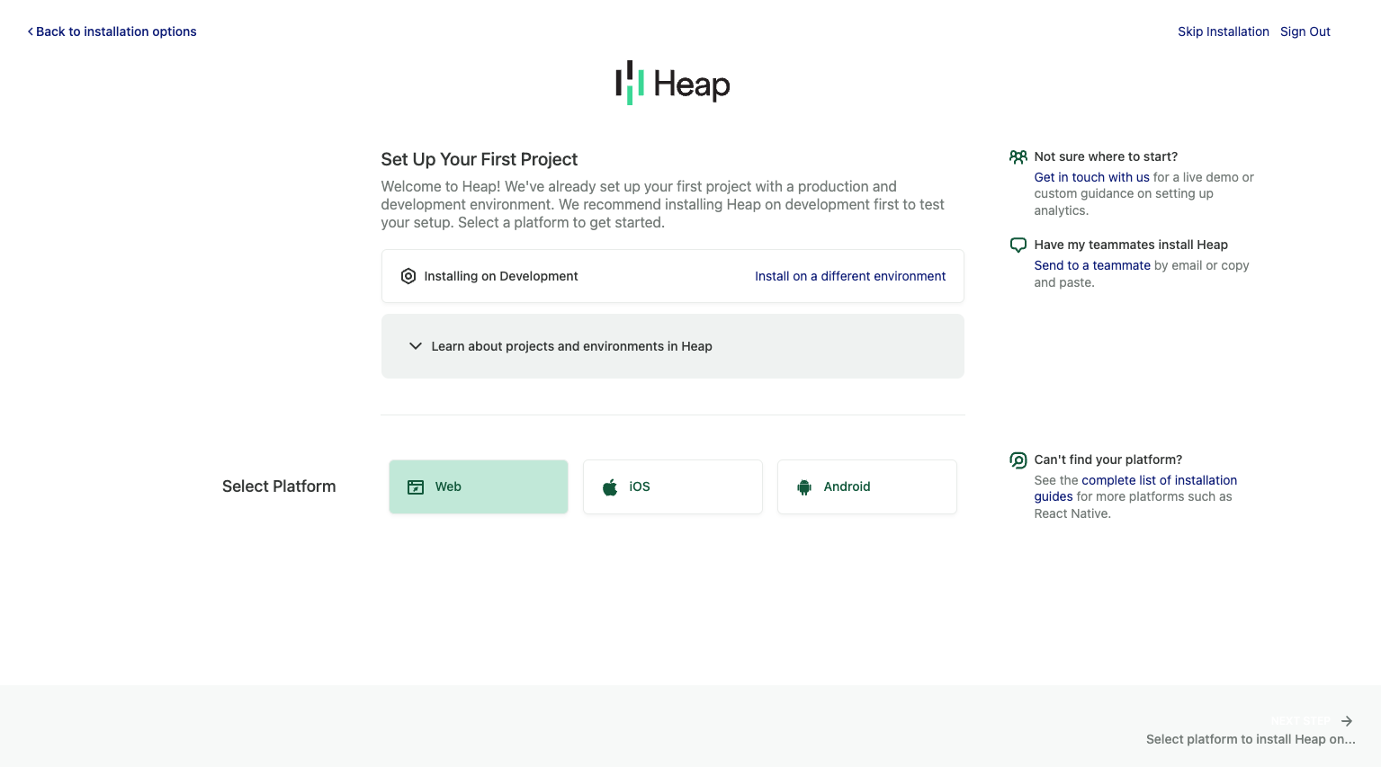Select the Web platform
Screen dimensions: 1381x767
[478, 486]
